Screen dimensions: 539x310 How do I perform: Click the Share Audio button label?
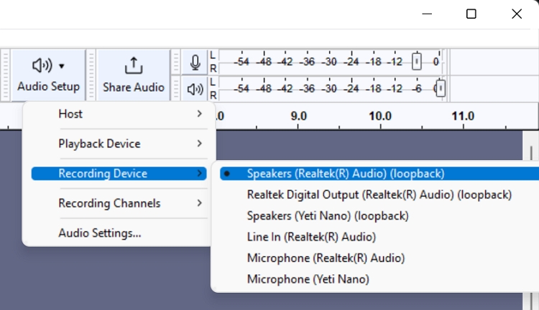tap(133, 88)
